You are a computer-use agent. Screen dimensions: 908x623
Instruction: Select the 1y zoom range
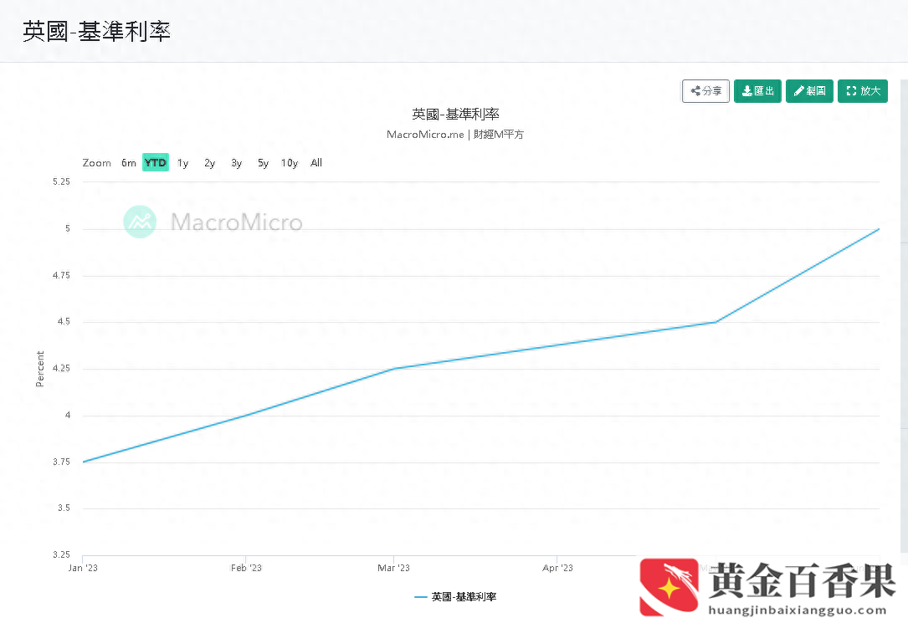click(x=182, y=163)
